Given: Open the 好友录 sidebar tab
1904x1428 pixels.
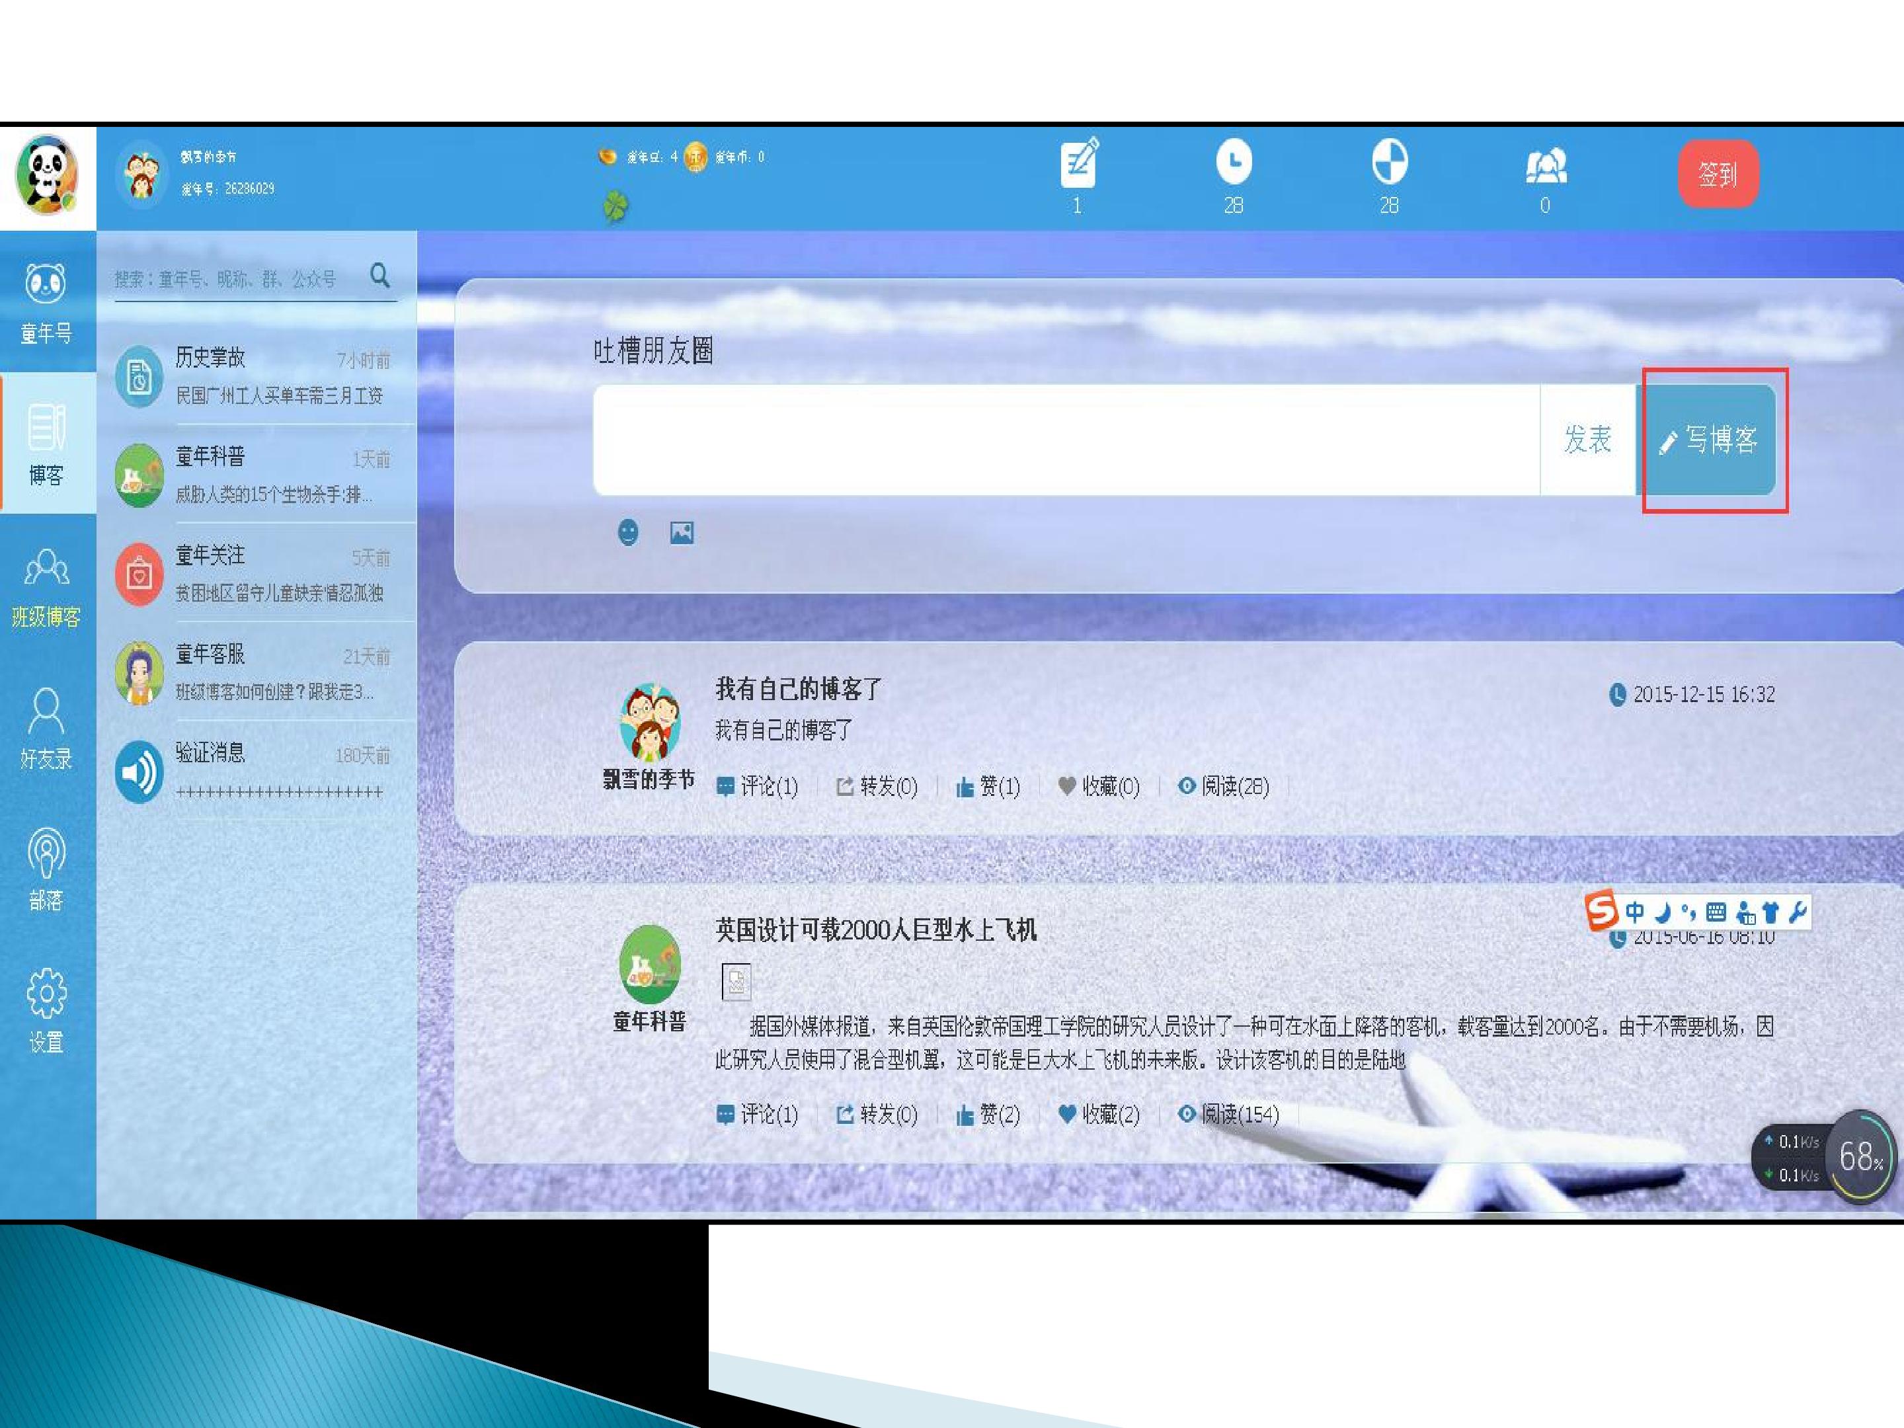Looking at the screenshot, I should click(x=46, y=728).
